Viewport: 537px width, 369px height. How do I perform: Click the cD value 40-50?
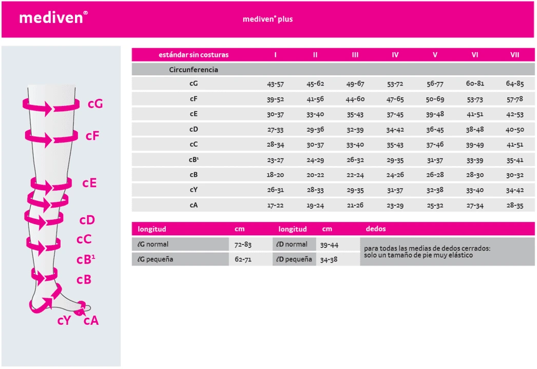[x=515, y=130]
